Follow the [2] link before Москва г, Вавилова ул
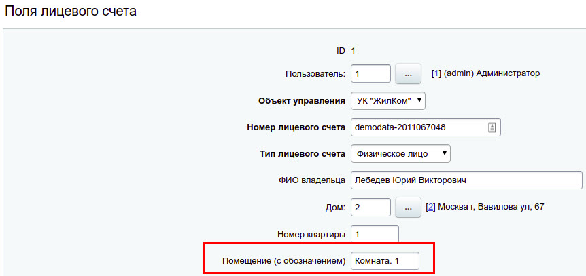 pyautogui.click(x=430, y=207)
